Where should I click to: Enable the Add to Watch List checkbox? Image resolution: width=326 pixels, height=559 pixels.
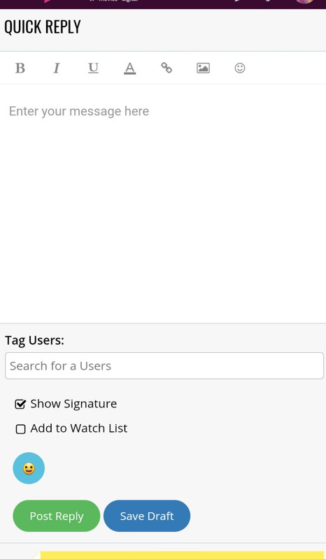21,429
